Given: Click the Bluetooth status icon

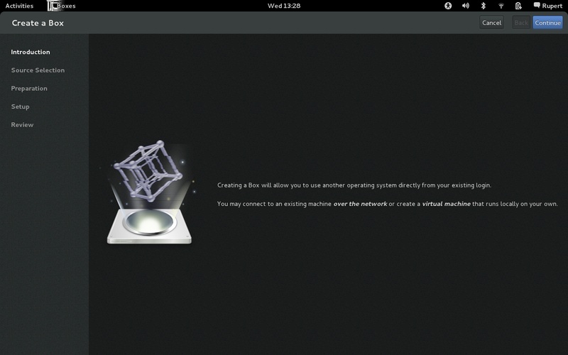Looking at the screenshot, I should pyautogui.click(x=484, y=6).
